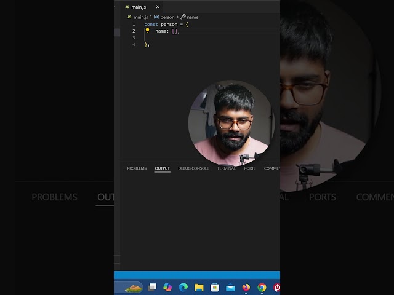
Task: Open Microsoft Edge from the taskbar
Action: (x=183, y=287)
